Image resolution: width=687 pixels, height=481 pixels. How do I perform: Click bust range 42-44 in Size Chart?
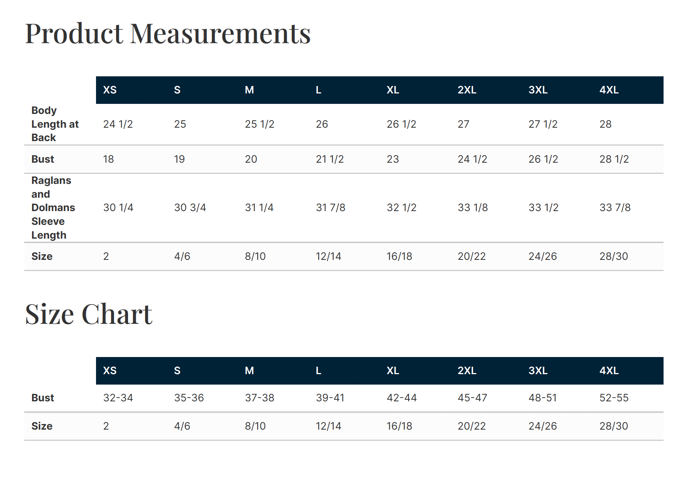point(402,398)
